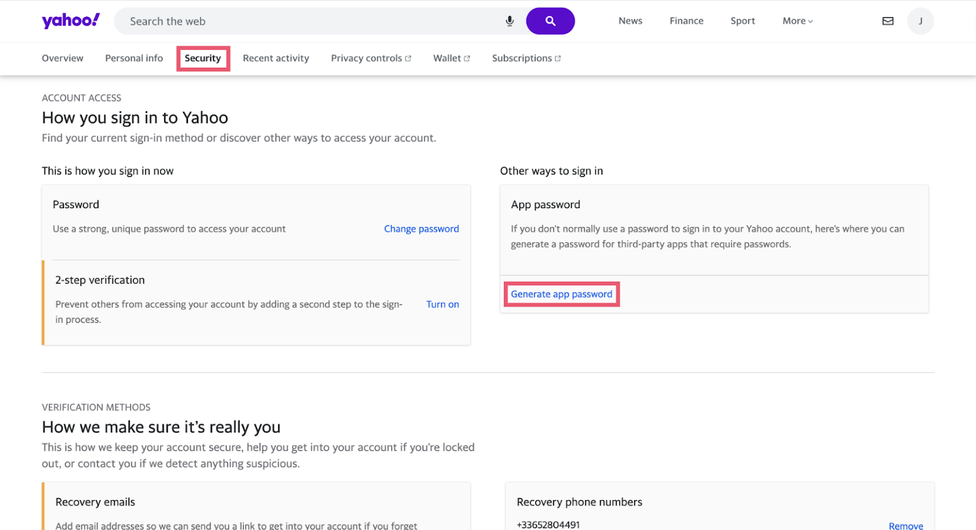Click How we make sure it's really you heading
The image size is (976, 530).
(161, 427)
